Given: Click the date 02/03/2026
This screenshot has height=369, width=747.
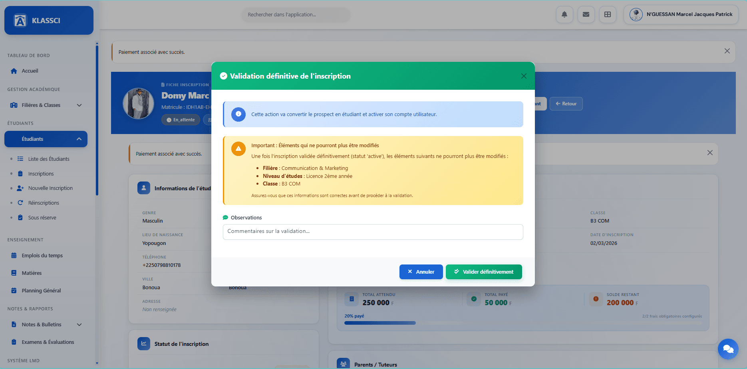Looking at the screenshot, I should 604,243.
